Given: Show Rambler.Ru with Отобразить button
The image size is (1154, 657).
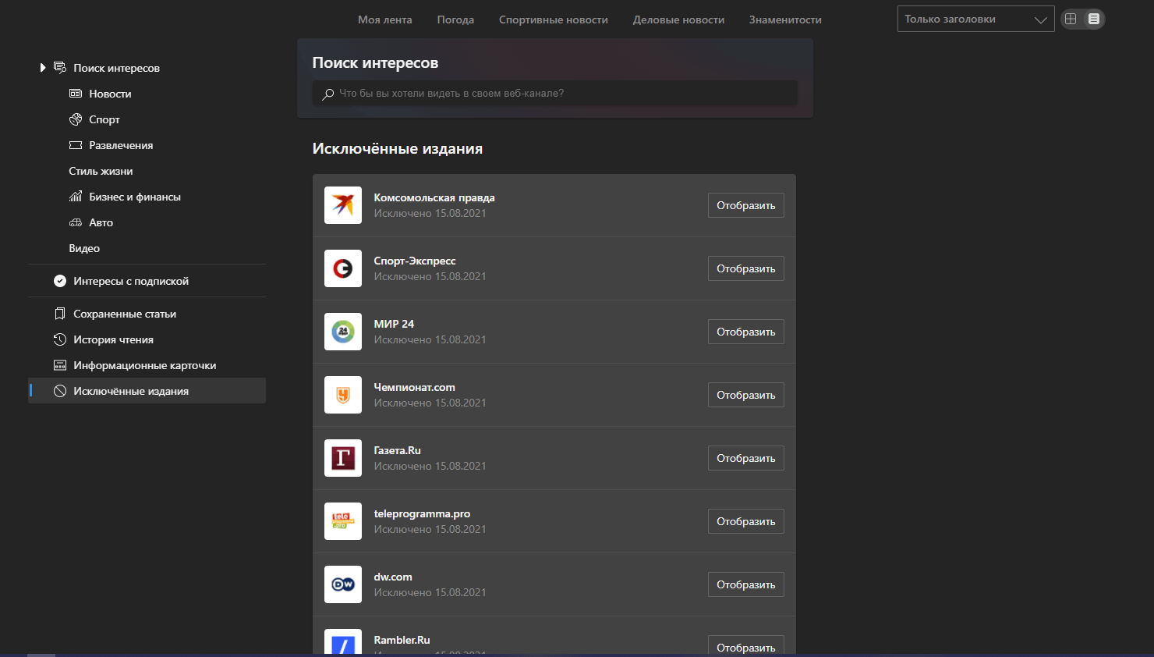Looking at the screenshot, I should pos(746,645).
